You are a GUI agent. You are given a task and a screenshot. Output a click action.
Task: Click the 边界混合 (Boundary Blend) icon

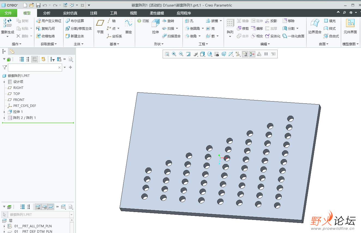315,23
